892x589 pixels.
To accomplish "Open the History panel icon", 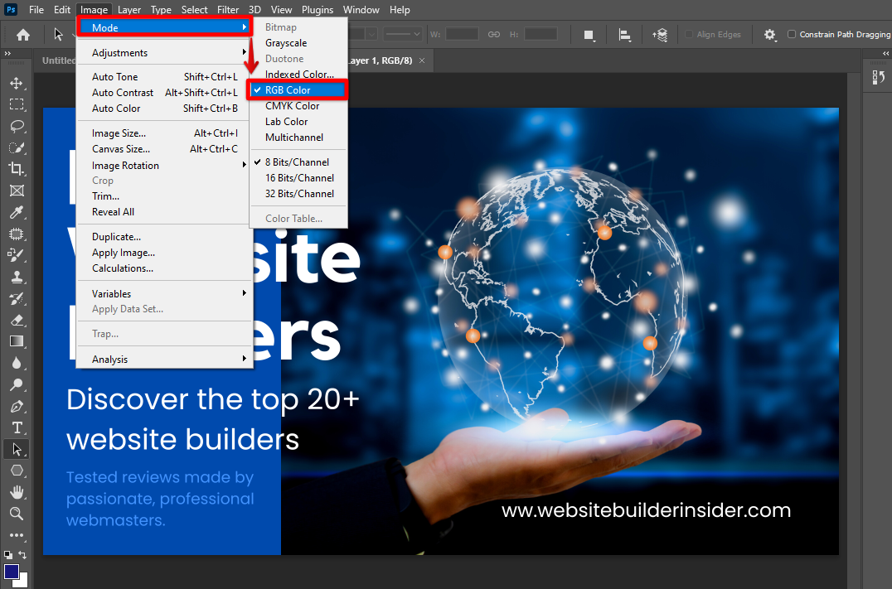I will (879, 77).
